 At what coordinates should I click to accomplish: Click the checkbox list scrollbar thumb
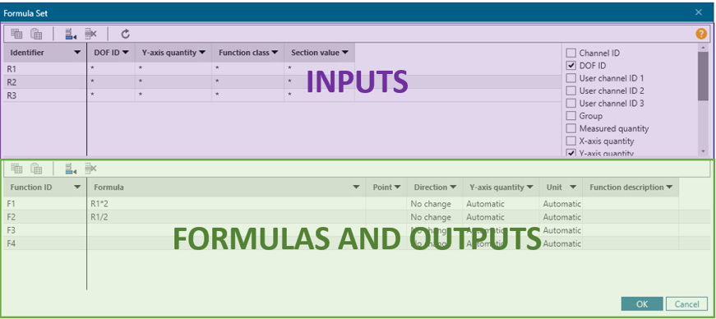pos(703,76)
